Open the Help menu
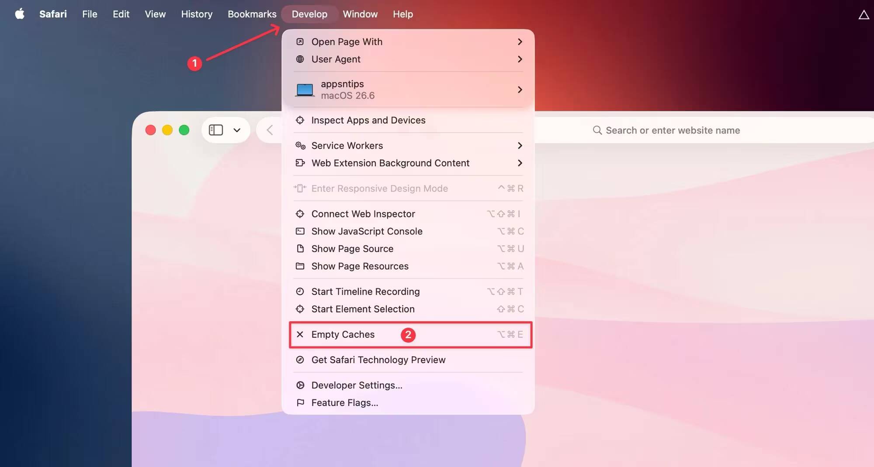Image resolution: width=874 pixels, height=467 pixels. pos(402,14)
